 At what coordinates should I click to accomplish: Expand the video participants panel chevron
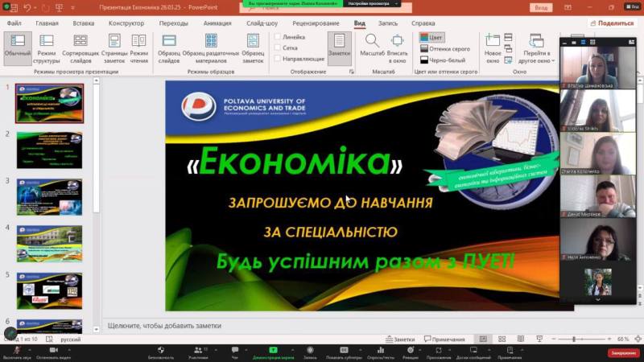pos(597,299)
